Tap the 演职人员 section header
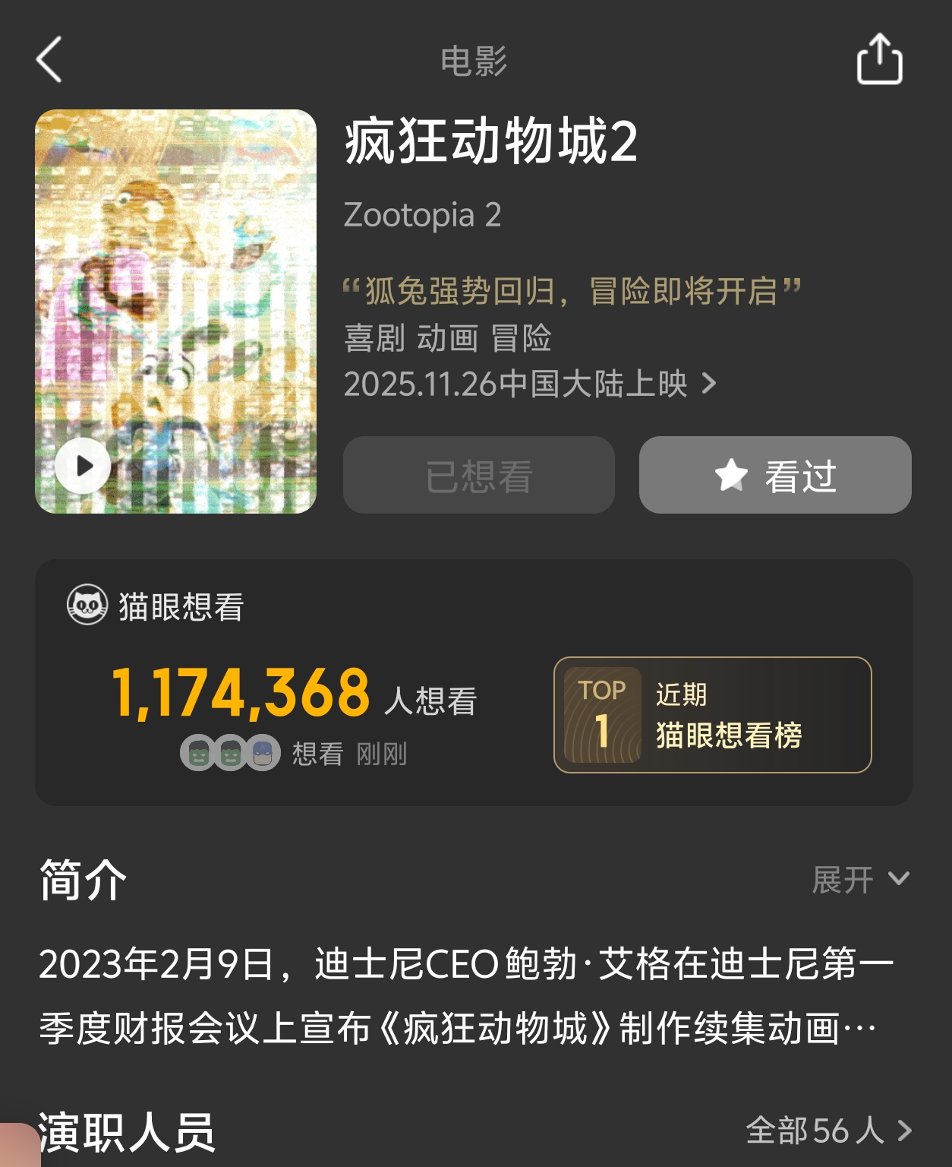 coord(127,1132)
